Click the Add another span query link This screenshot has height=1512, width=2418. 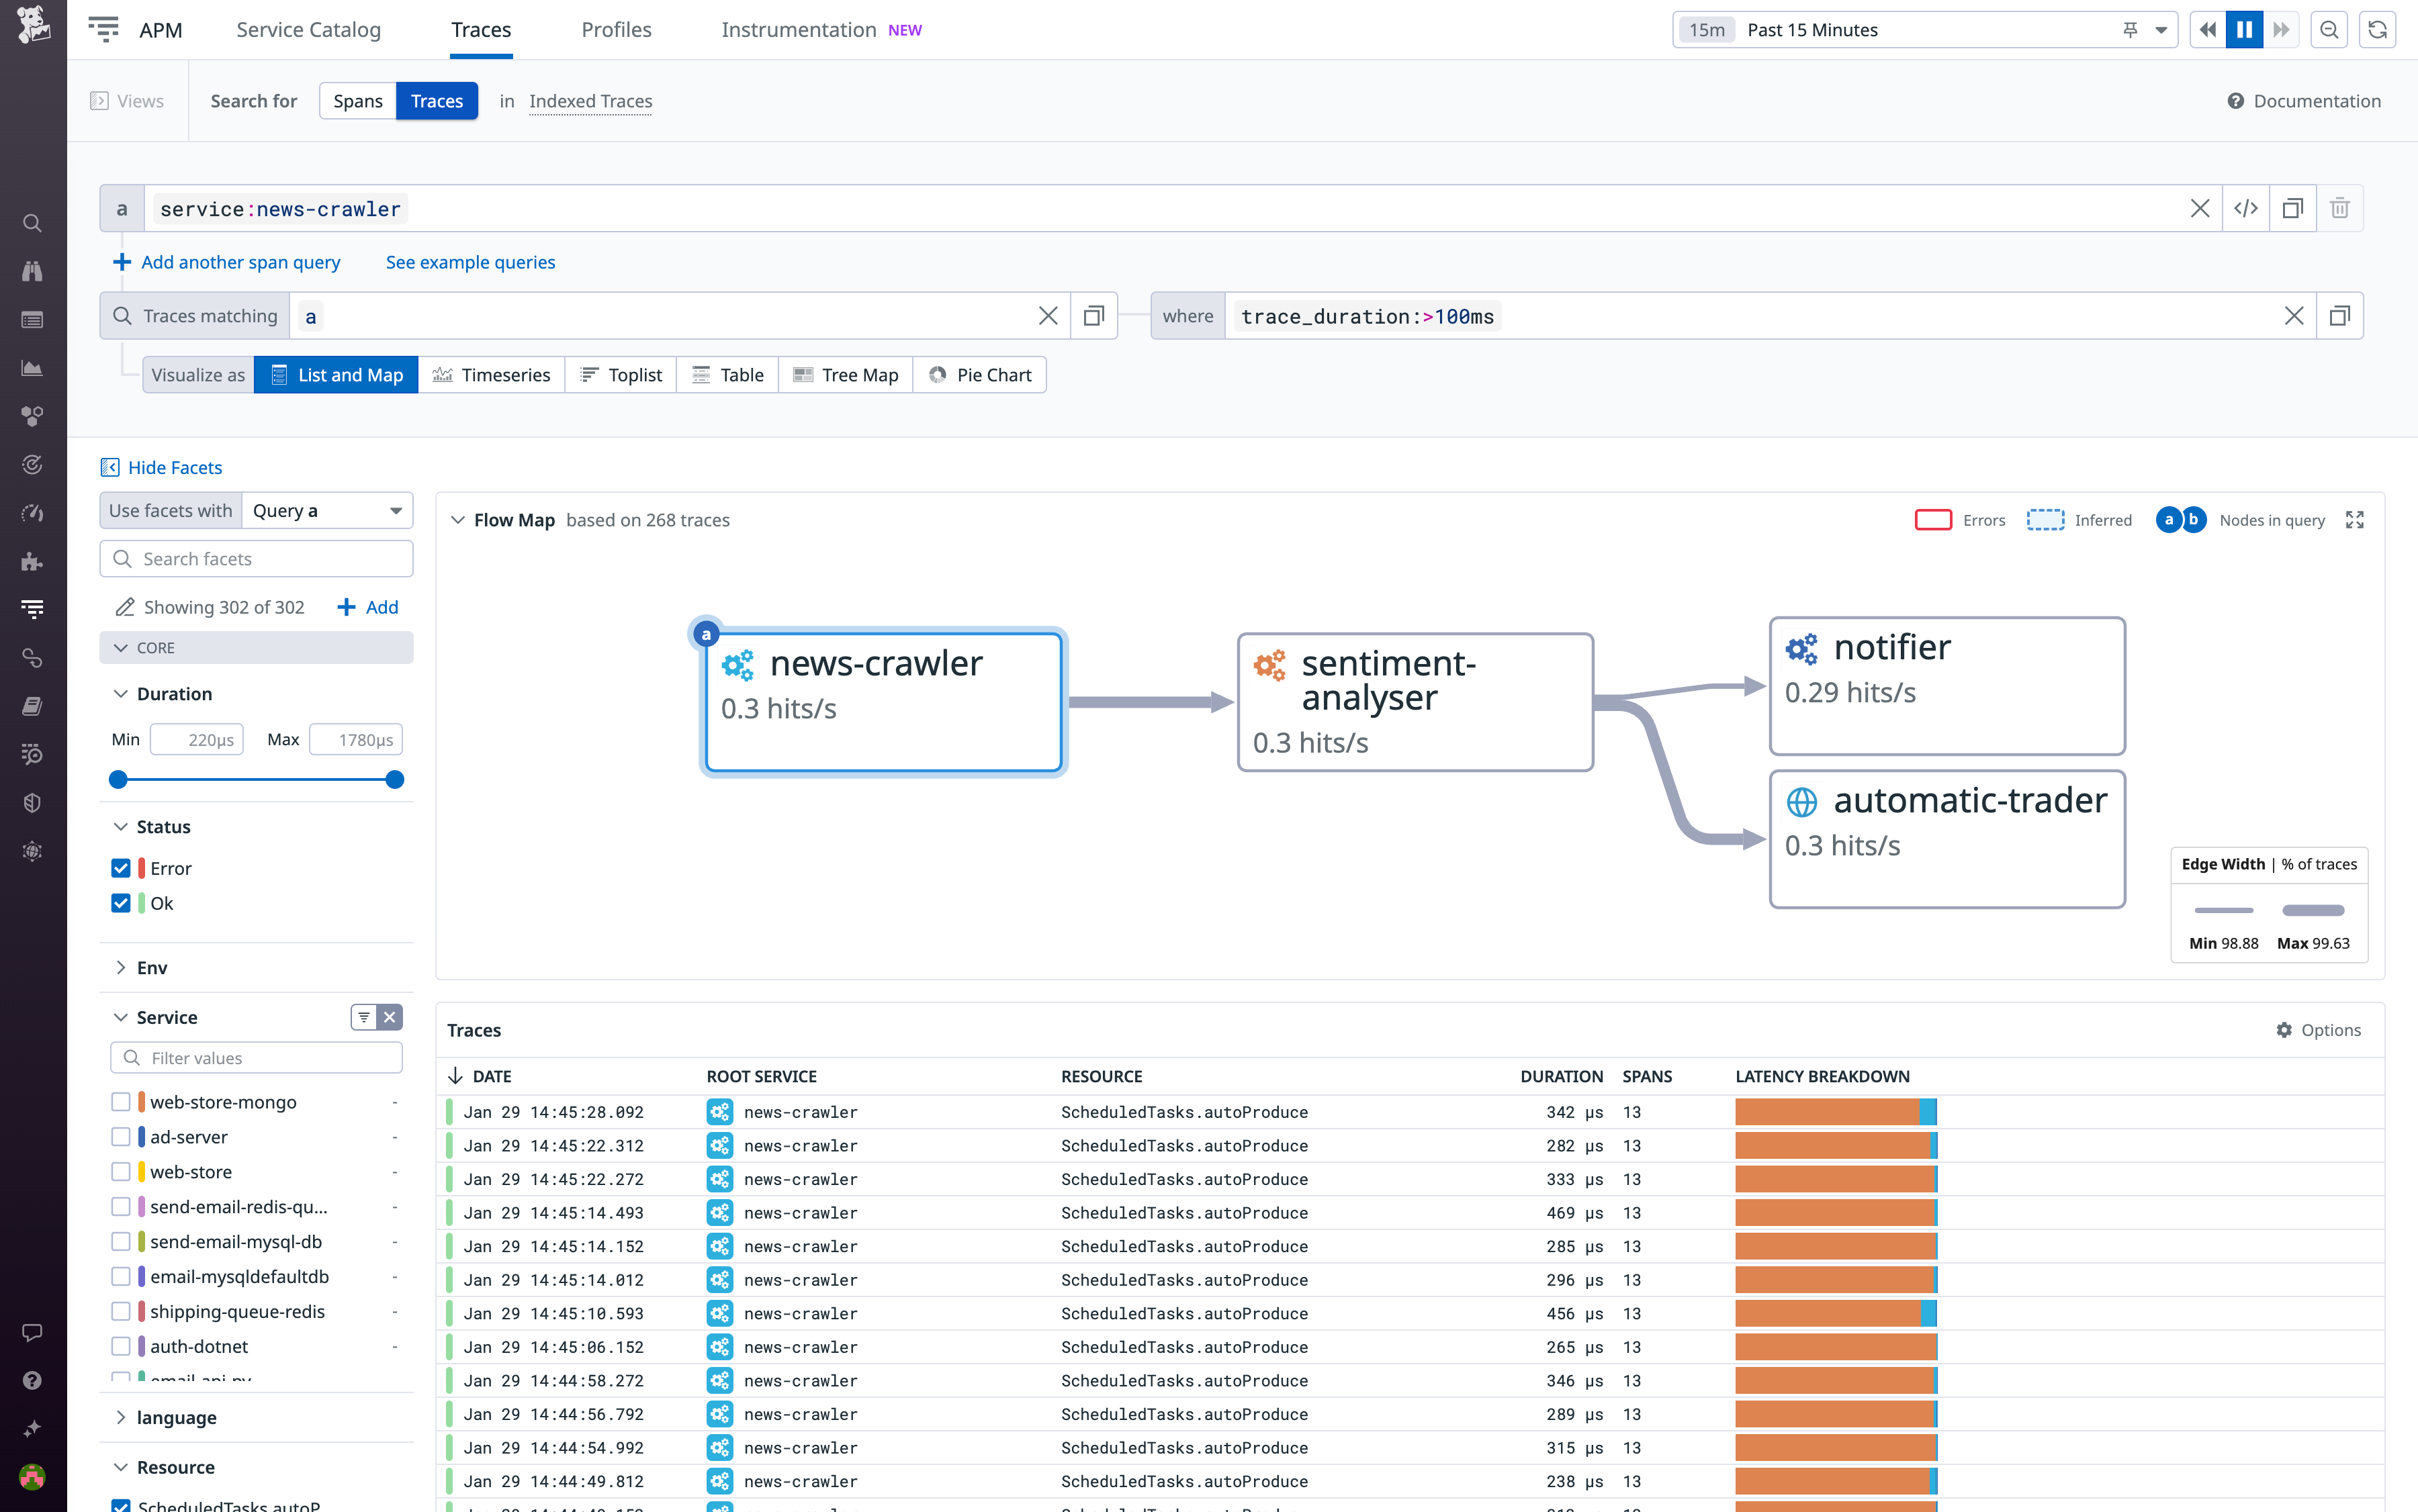(239, 262)
